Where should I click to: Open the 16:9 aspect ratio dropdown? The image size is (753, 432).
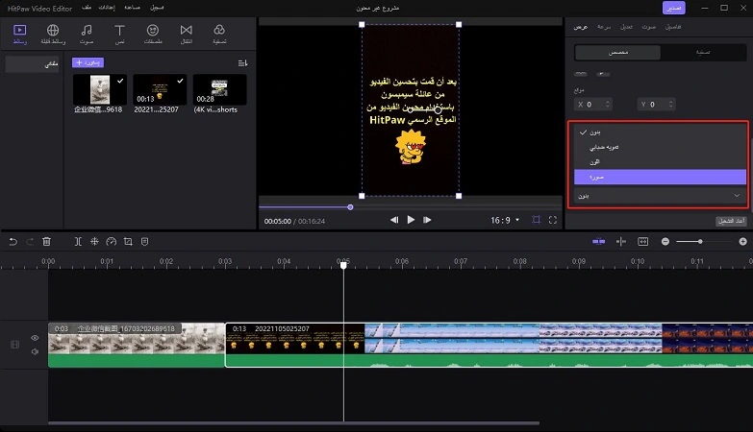click(505, 220)
